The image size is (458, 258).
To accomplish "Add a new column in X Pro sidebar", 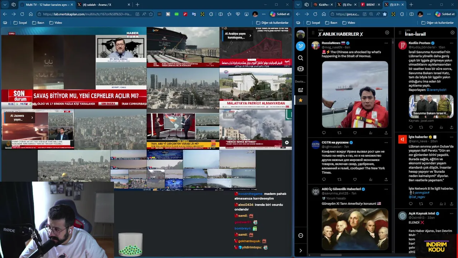I will point(301,69).
